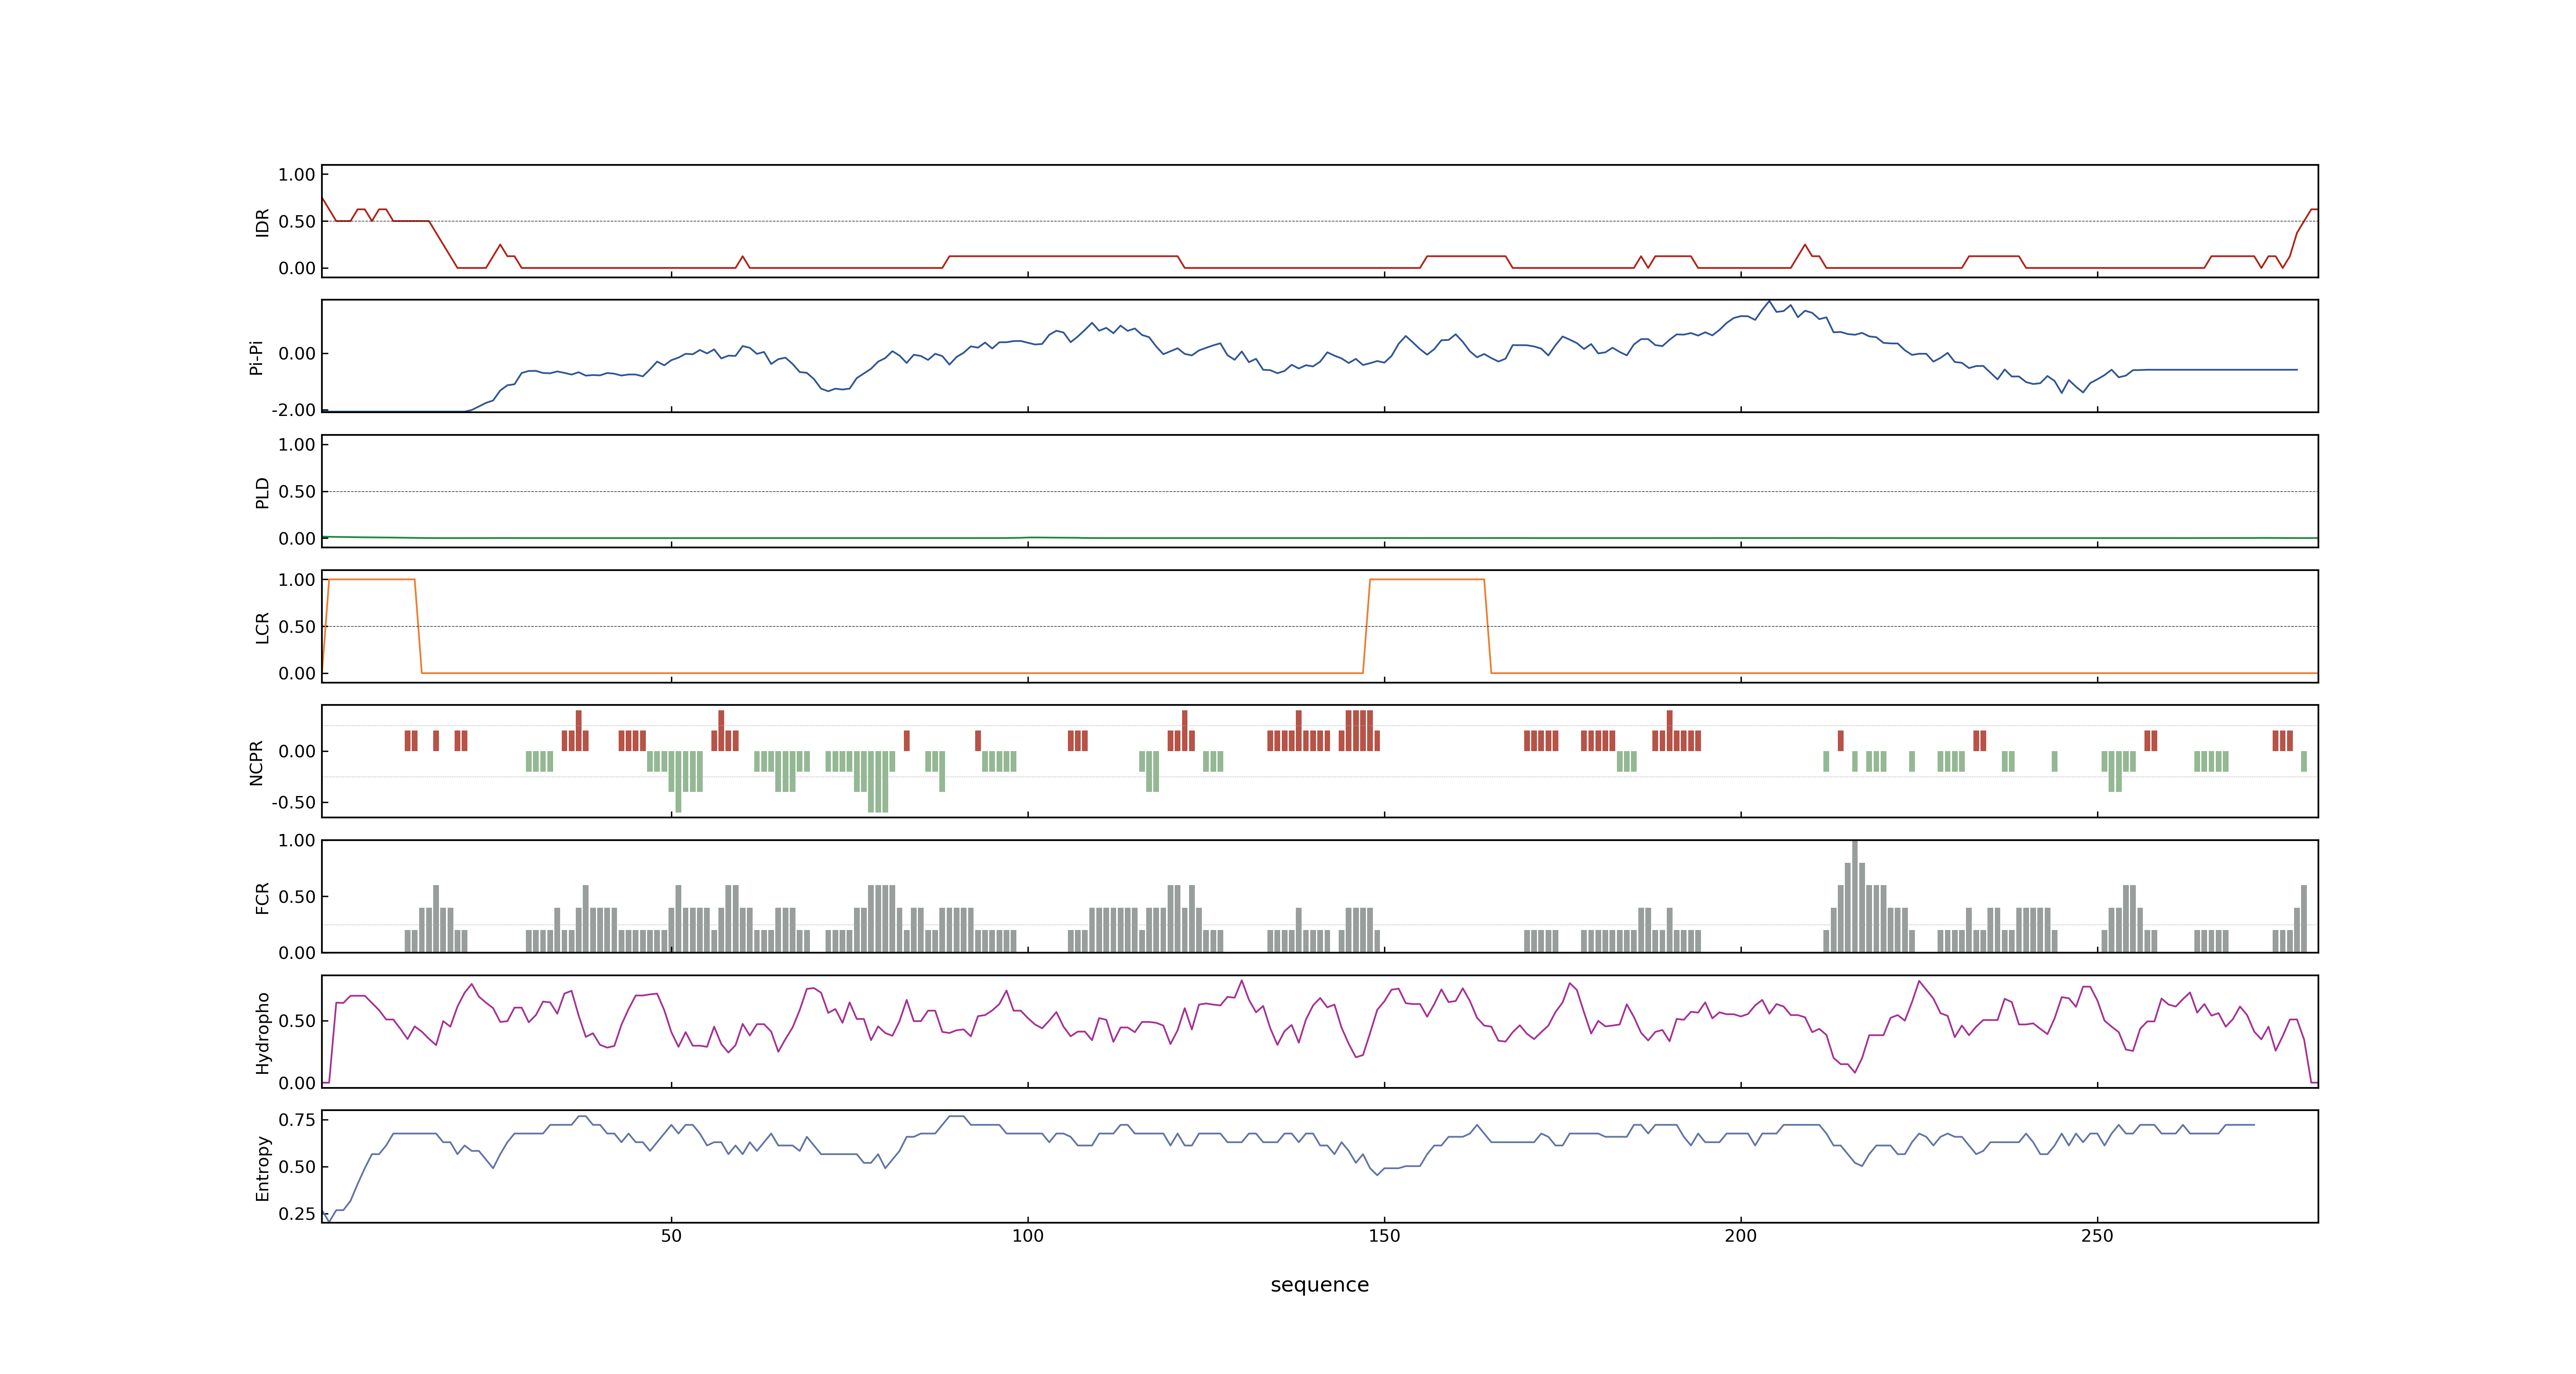Click the second LCR plateau near position 155
Viewport: 2576px width, 1374px height.
pos(1426,579)
